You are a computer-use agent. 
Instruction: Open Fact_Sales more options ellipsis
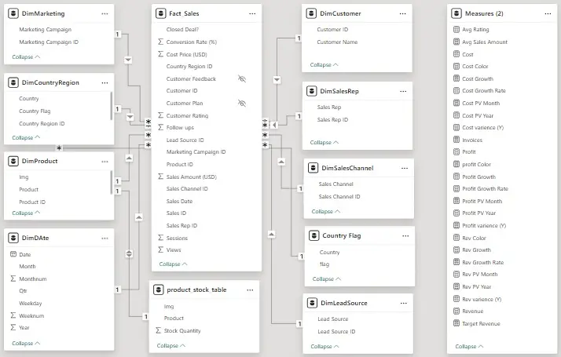[252, 13]
